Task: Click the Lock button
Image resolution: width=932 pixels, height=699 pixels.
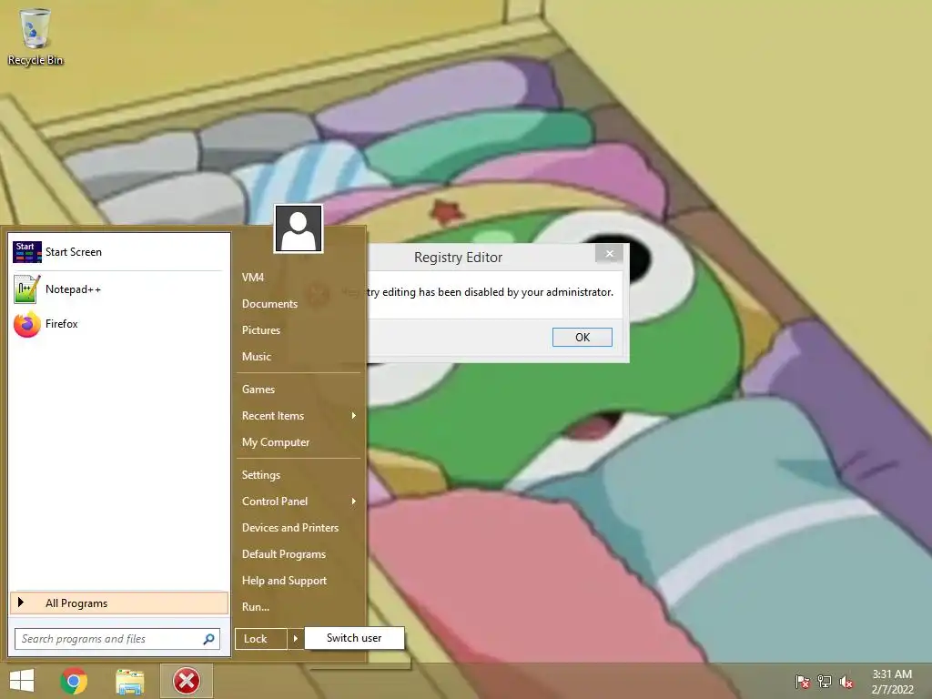Action: [261, 639]
